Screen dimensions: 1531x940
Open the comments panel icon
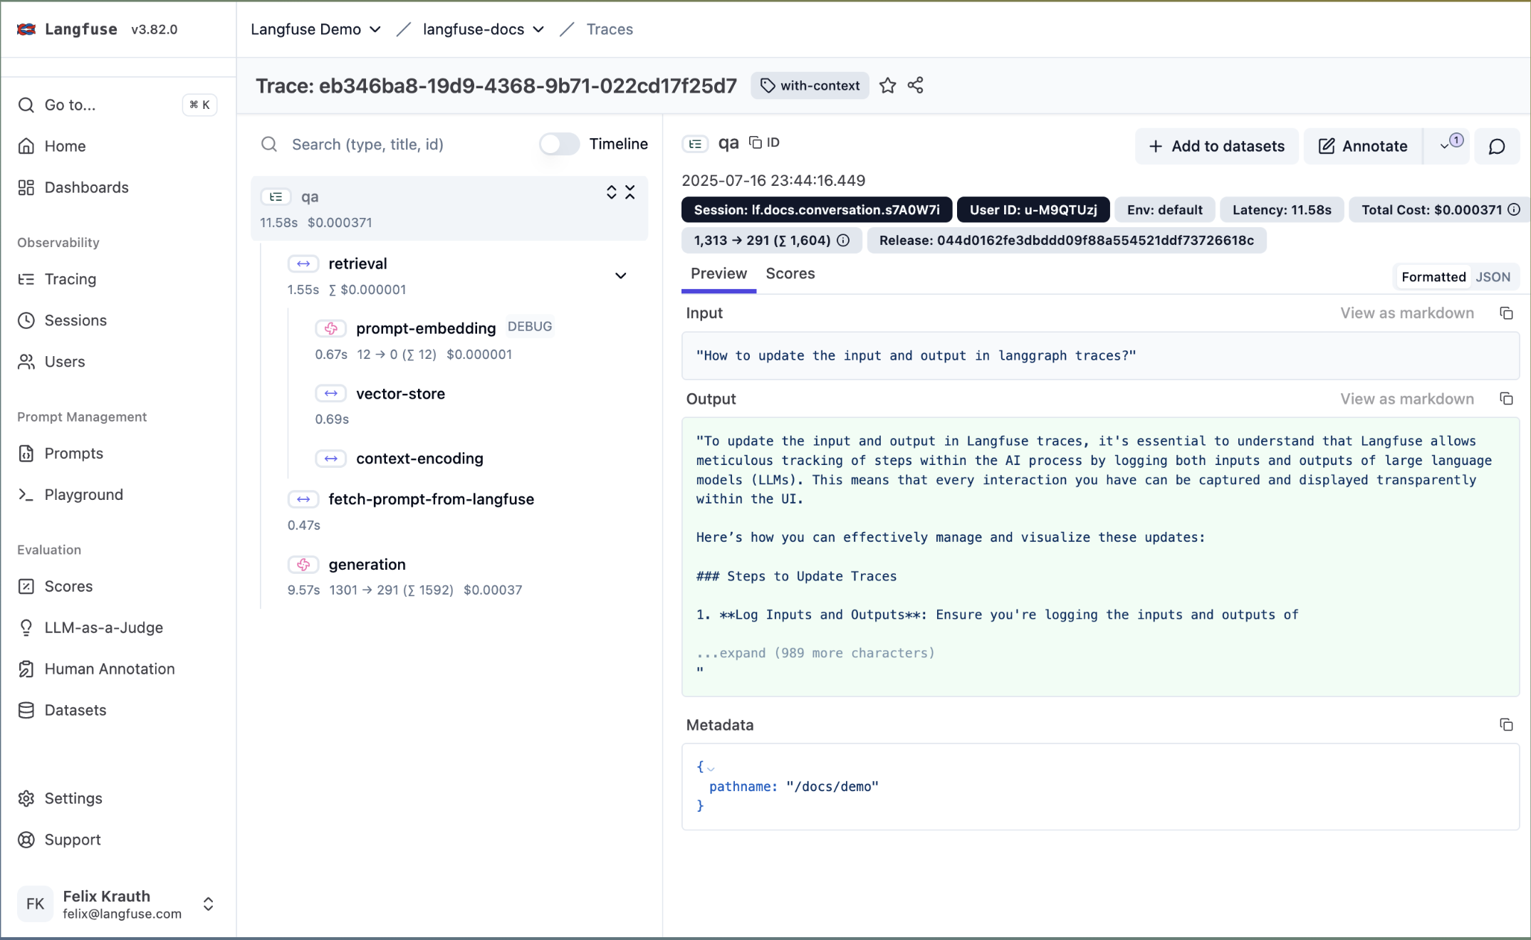pyautogui.click(x=1496, y=146)
